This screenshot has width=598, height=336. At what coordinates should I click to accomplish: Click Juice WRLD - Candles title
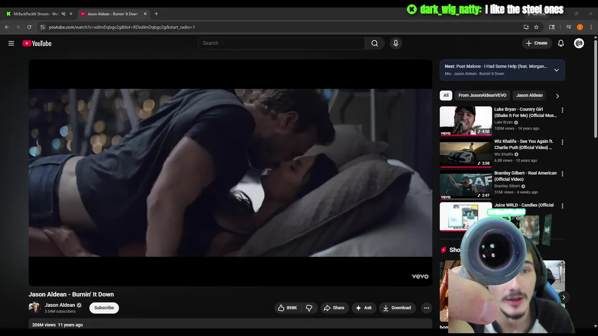tap(524, 205)
